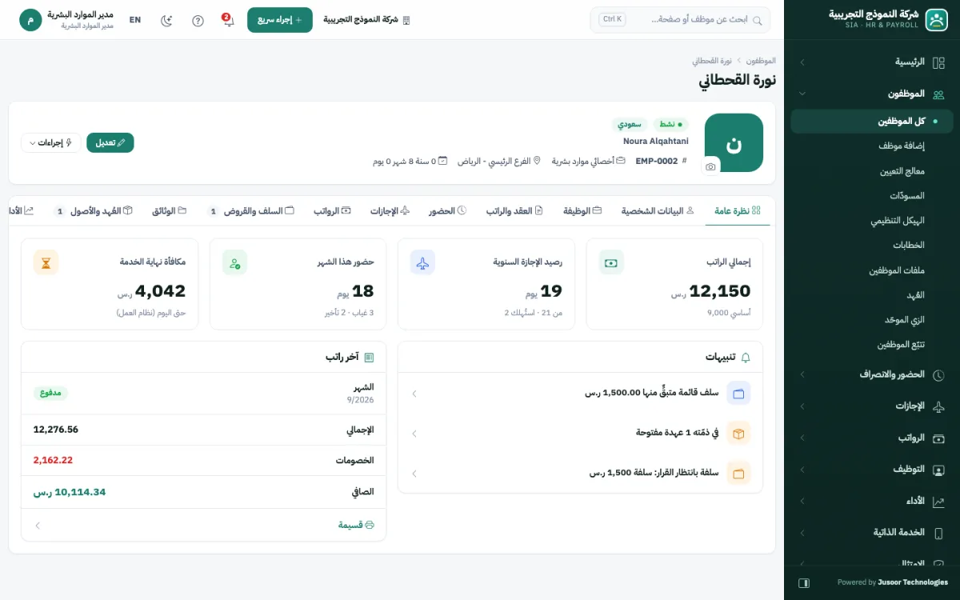
Task: Click hourglass icon on مكافأة نهاية الخدمة card
Action: (x=46, y=262)
